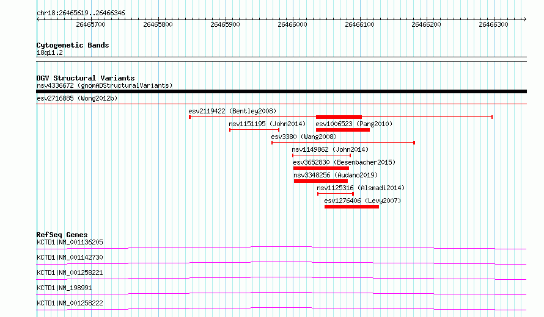This screenshot has width=544, height=317.
Task: Click the red bar under esv1276406
Action: tap(352, 207)
